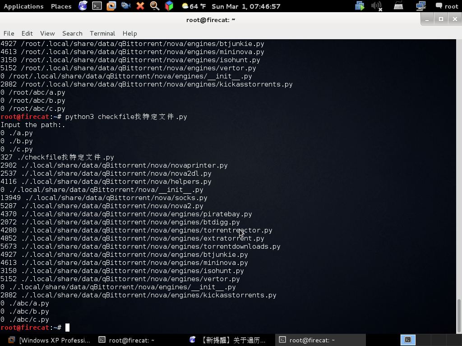Select the red X force-quit icon
462x346 pixels.
coord(140,6)
